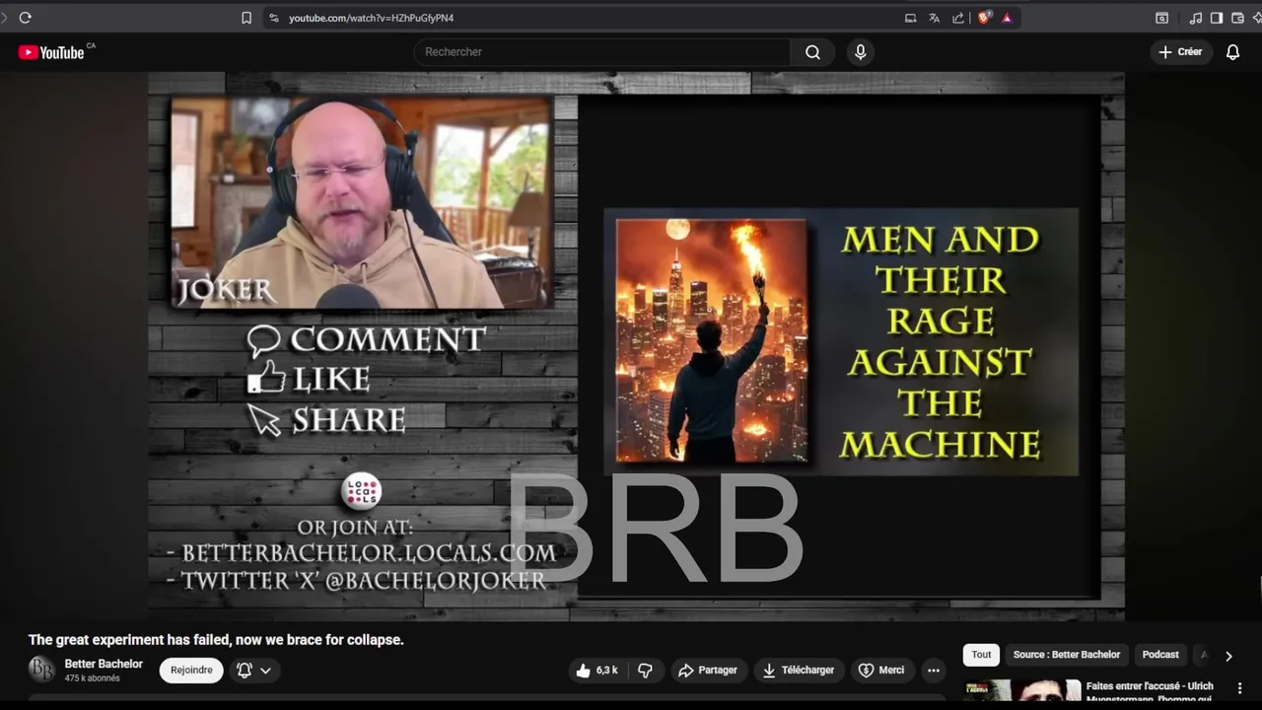Click the bookmark icon in address bar

[x=246, y=18]
